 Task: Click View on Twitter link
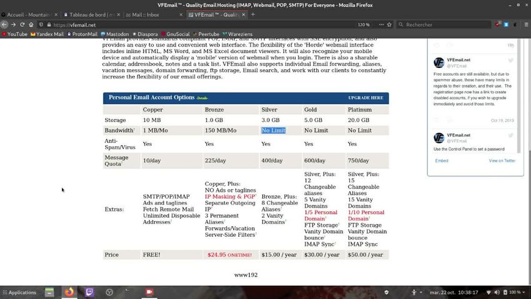(502, 161)
